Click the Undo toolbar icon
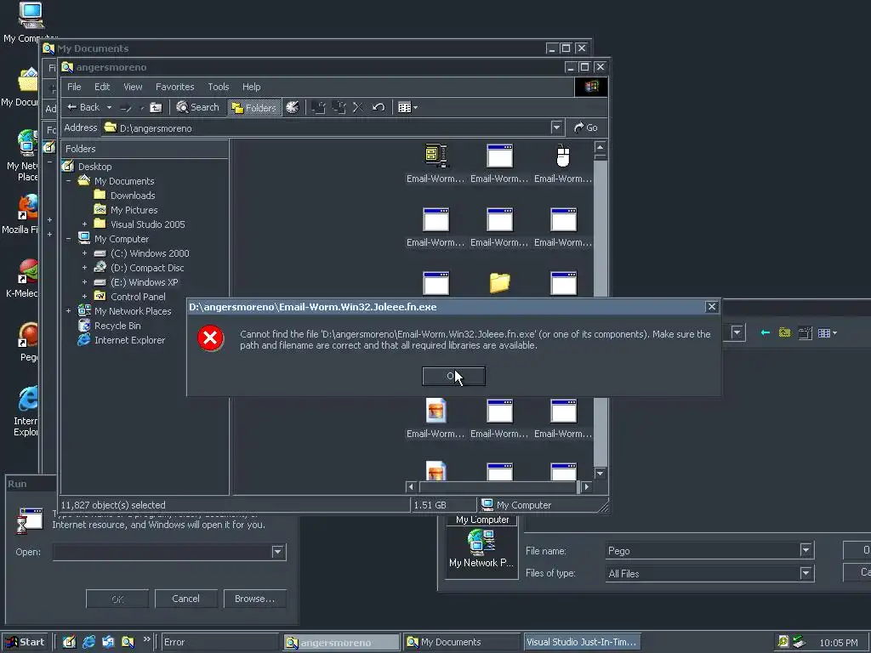The image size is (871, 653). pyautogui.click(x=379, y=107)
